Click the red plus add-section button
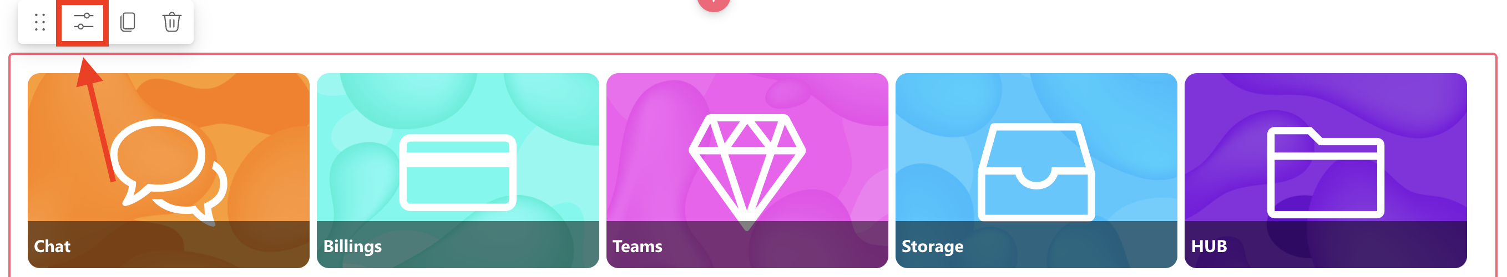 tap(713, 3)
